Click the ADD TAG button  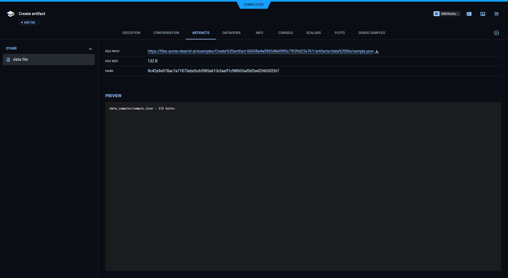coord(28,22)
